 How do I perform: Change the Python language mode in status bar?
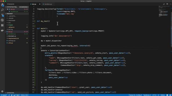pos(163,95)
